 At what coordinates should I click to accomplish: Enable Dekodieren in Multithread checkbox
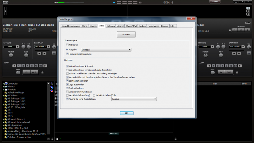pos(67,92)
